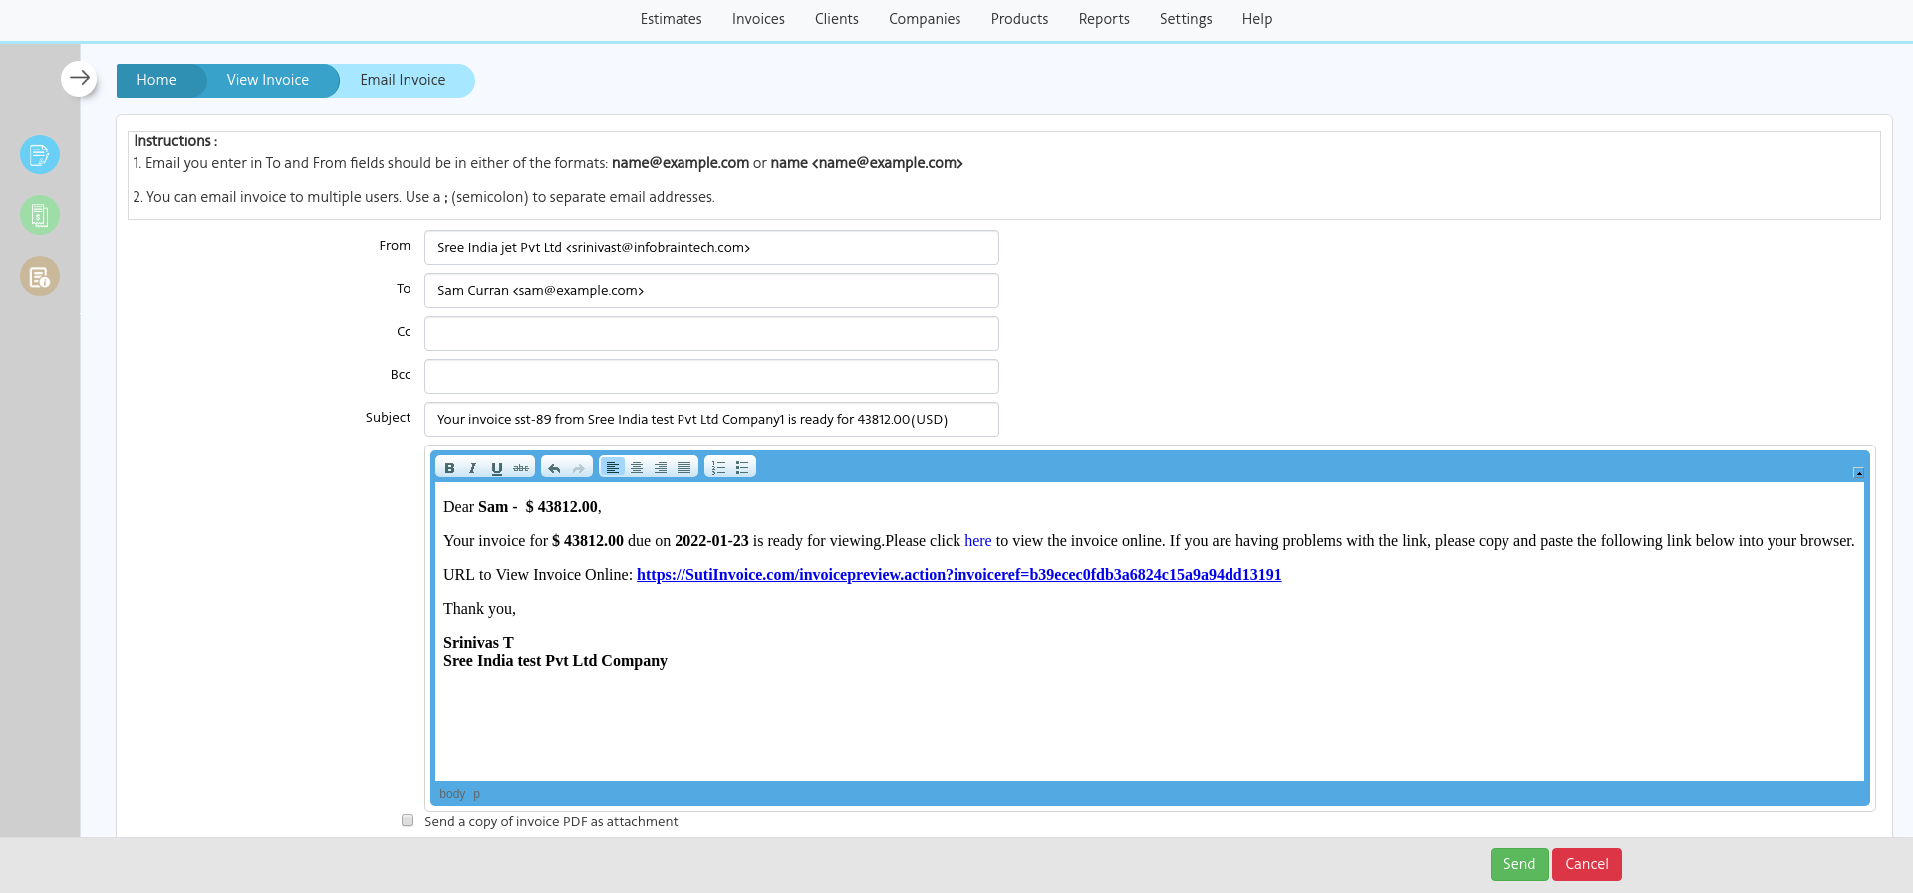
Task: Go to the View Invoice breadcrumb
Action: point(267,80)
